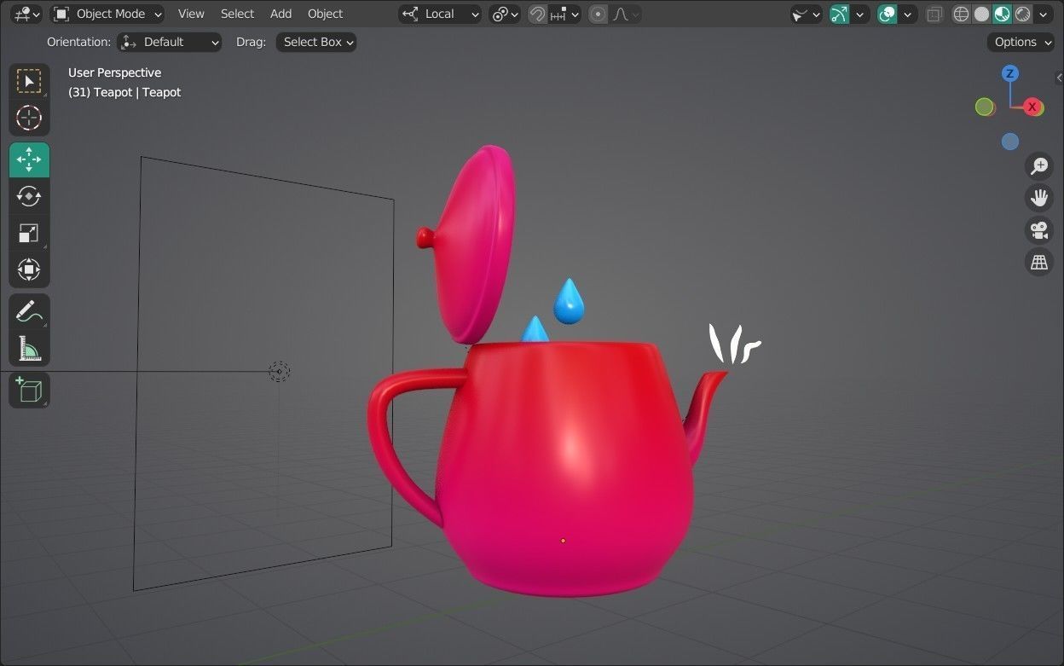Switch to the Cursor tool
1064x666 pixels.
point(29,119)
